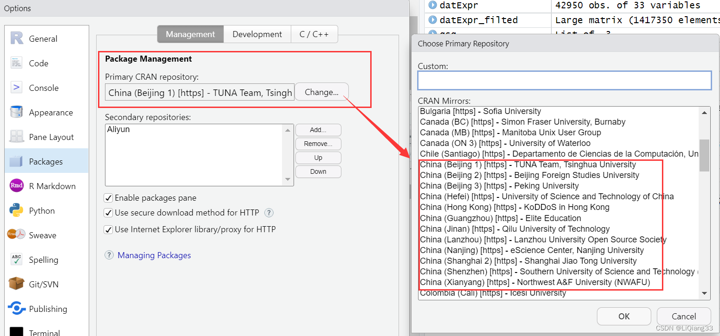Move repository Up in list

point(318,158)
